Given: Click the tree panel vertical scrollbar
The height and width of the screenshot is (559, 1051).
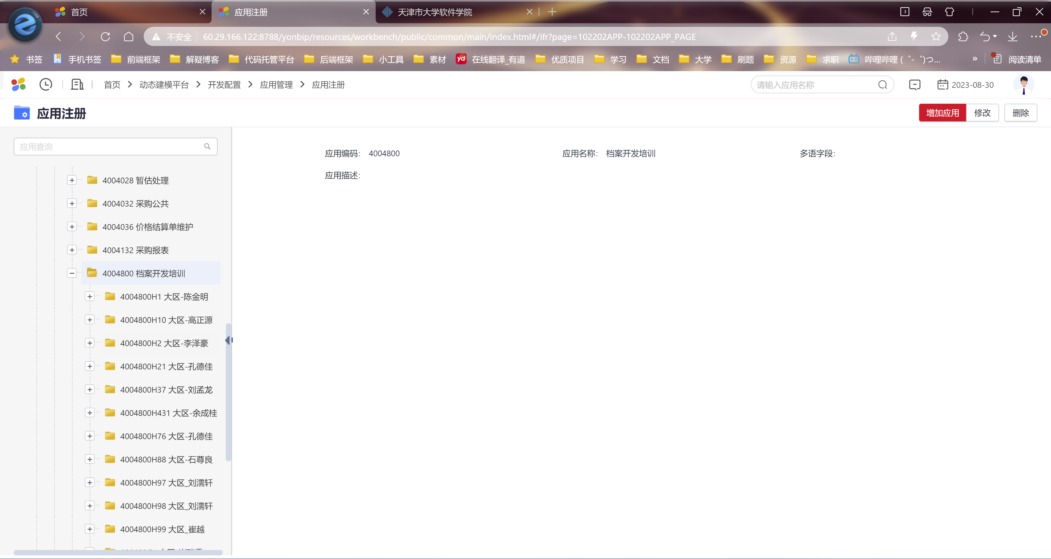Looking at the screenshot, I should [229, 408].
